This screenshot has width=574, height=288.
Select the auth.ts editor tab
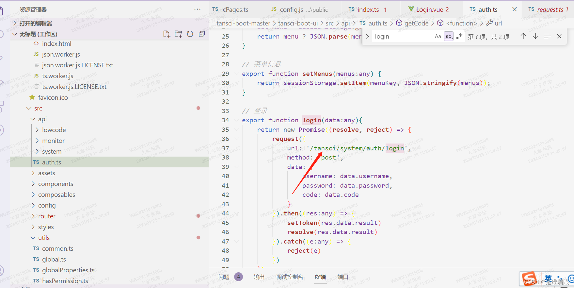click(x=488, y=9)
